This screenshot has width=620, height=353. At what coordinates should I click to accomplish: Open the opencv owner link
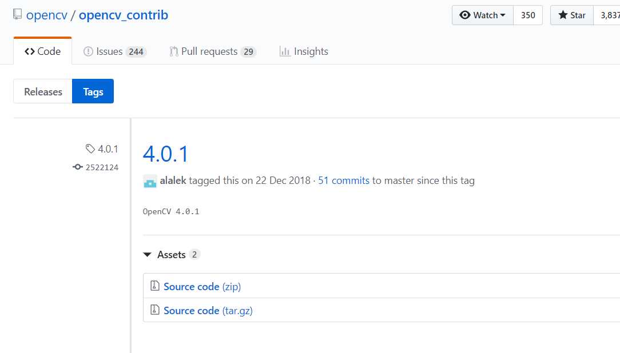[x=47, y=15]
